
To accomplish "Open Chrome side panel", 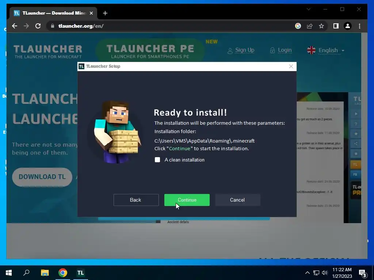I will tap(336, 26).
